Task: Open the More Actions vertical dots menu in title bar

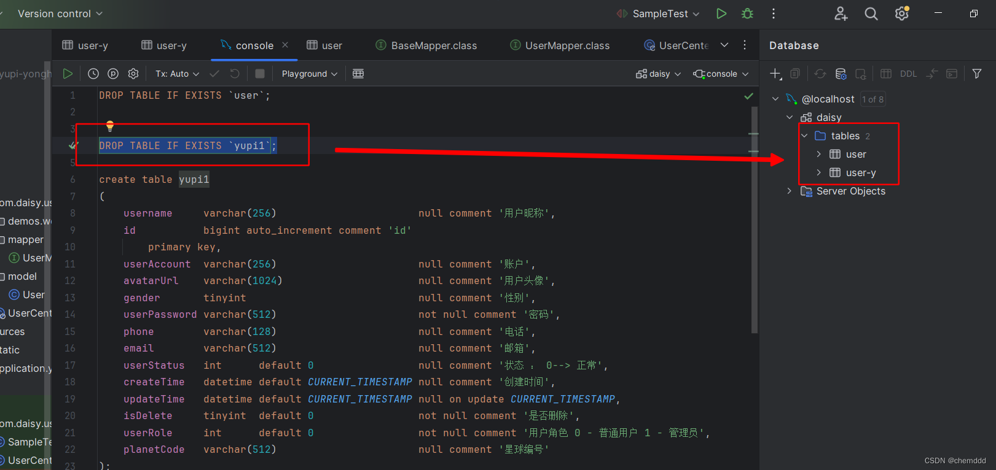Action: click(x=774, y=13)
